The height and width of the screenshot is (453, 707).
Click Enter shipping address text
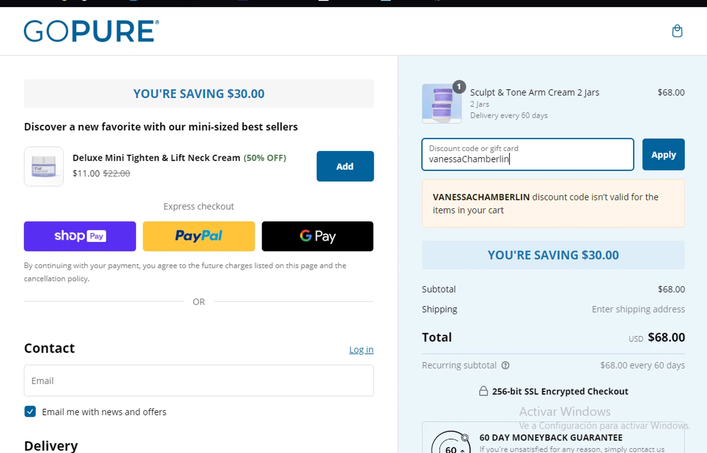coord(638,309)
